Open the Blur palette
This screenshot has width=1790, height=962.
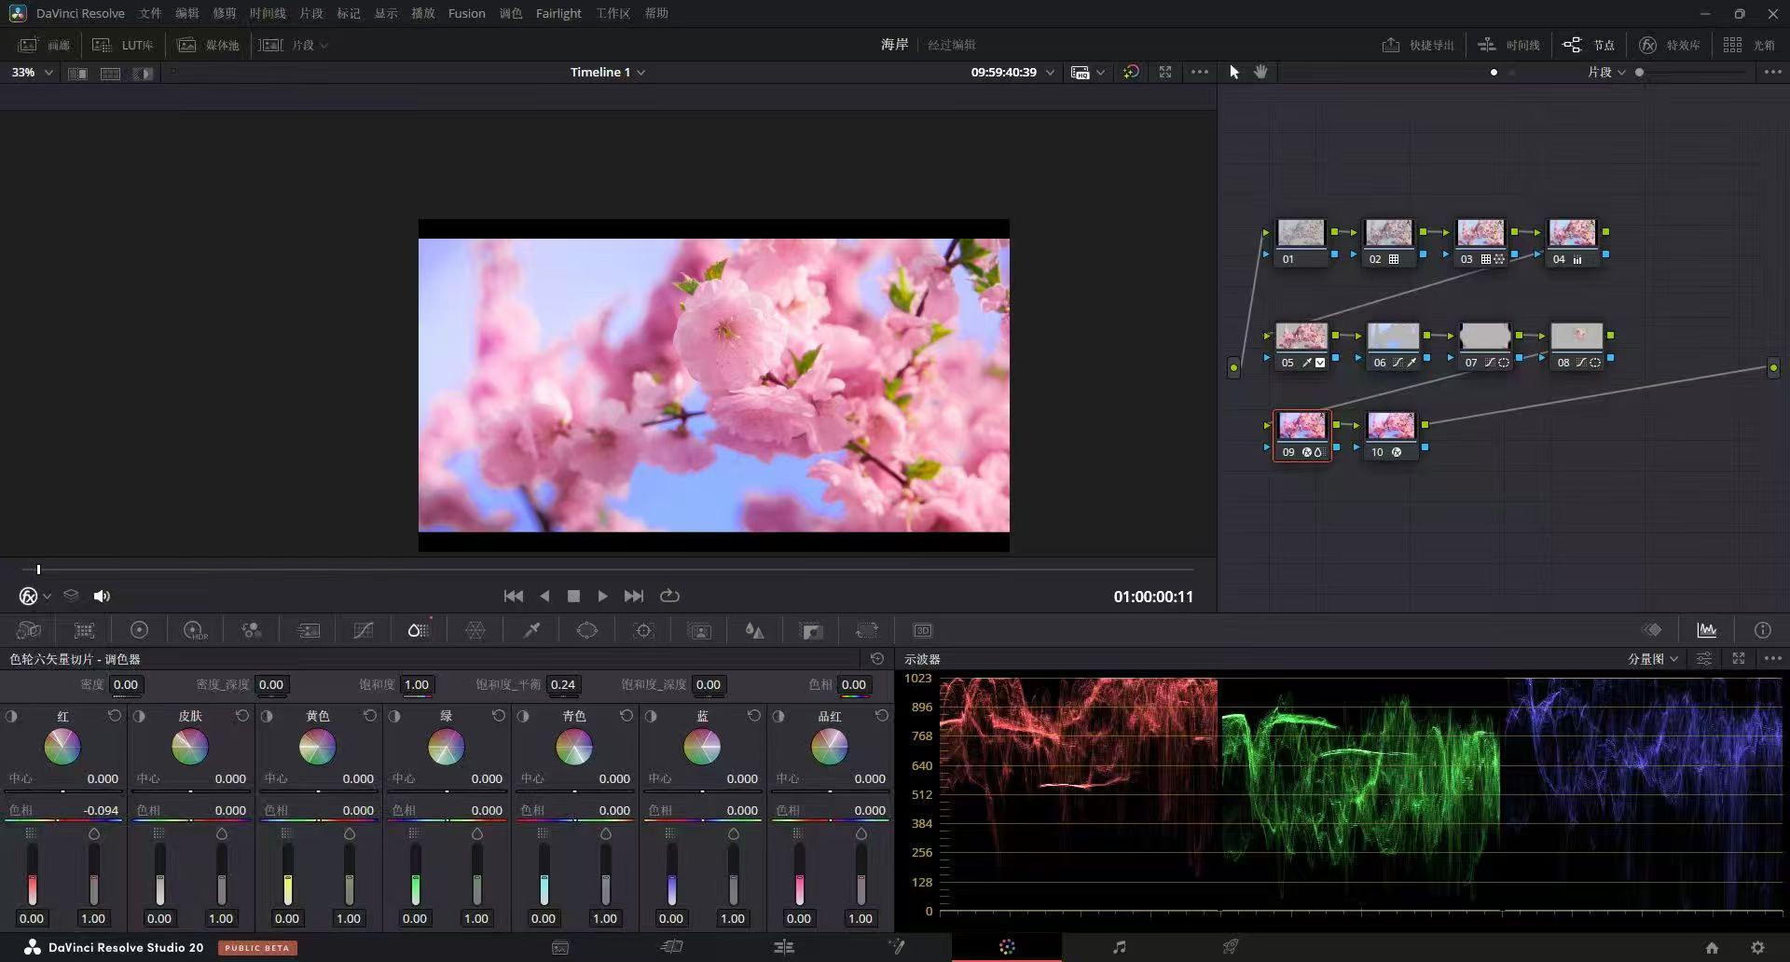tap(754, 631)
